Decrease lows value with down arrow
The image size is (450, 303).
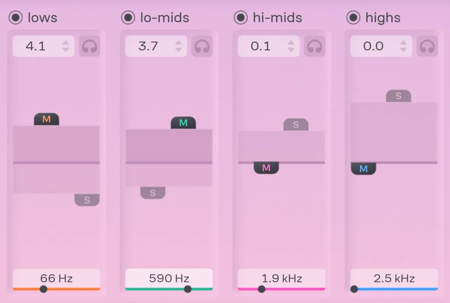66,50
